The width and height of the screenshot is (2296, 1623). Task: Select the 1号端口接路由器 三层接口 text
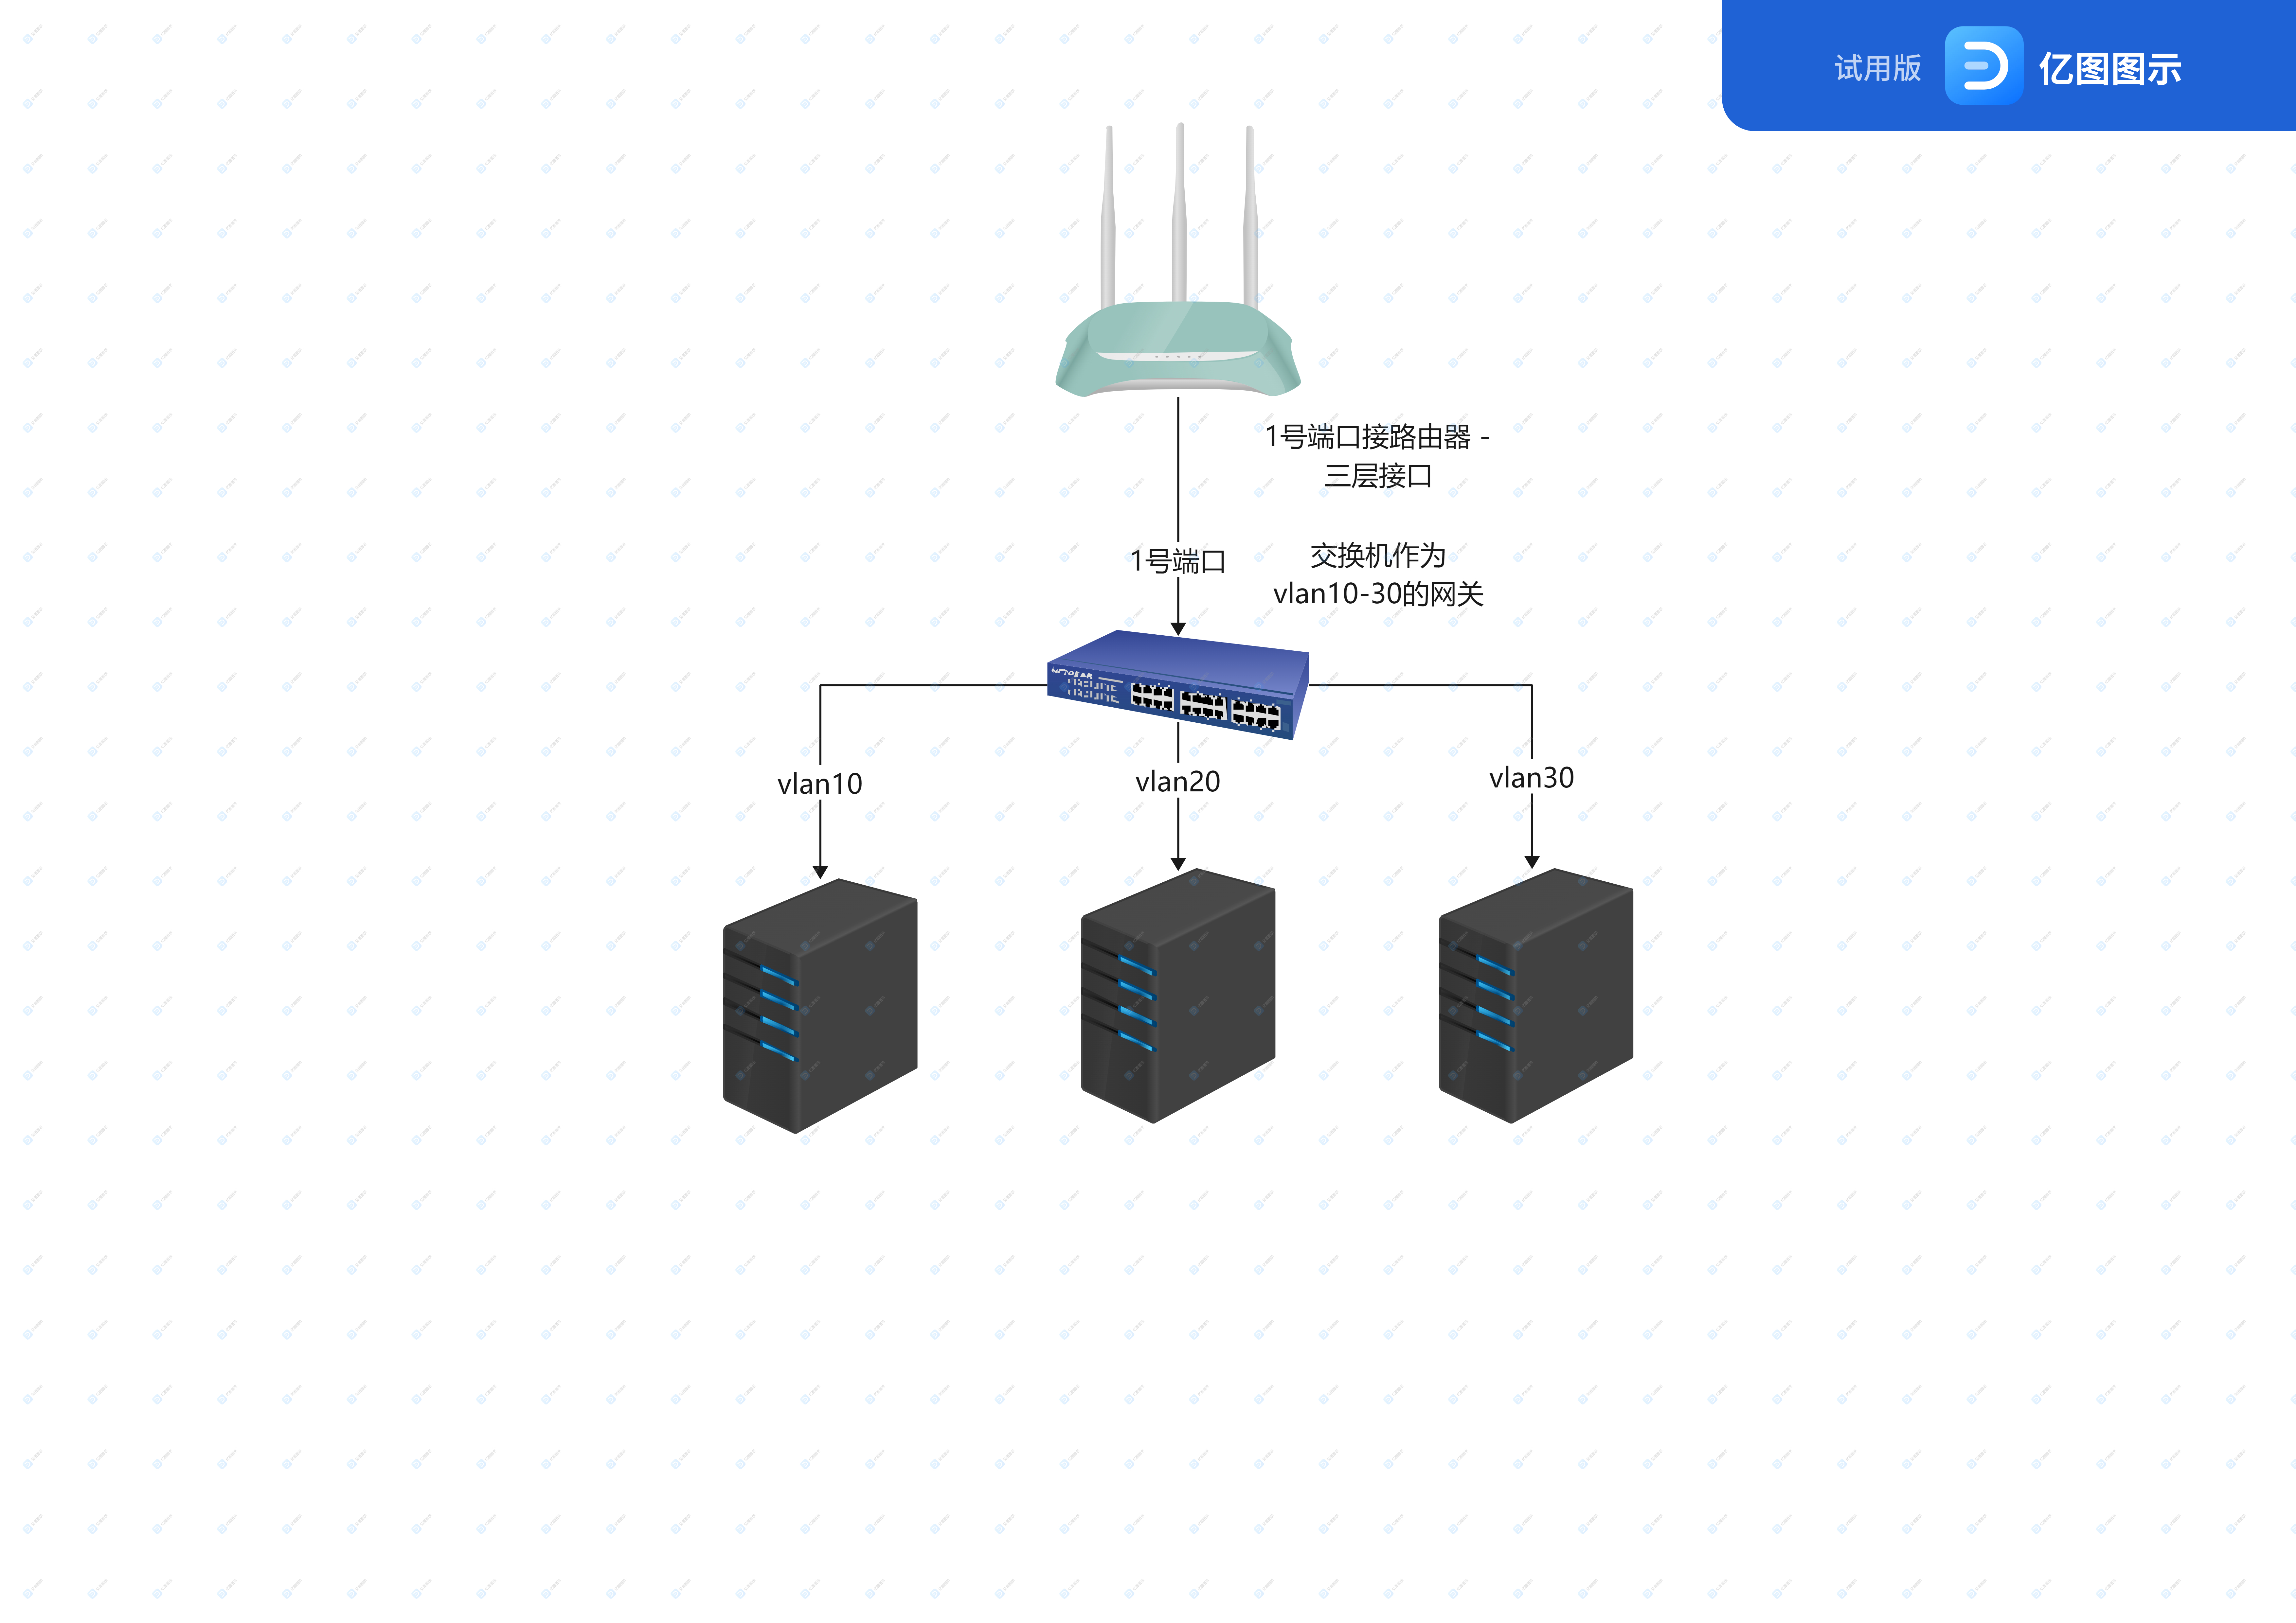coord(1377,456)
